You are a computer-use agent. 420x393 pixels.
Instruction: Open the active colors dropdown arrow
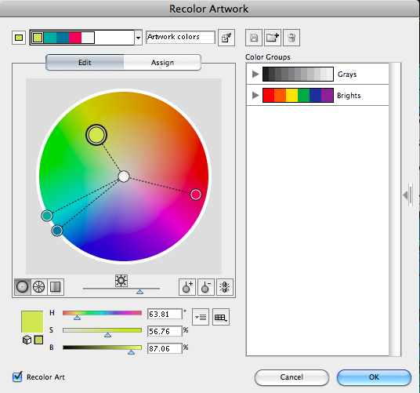(x=138, y=38)
